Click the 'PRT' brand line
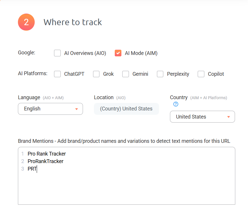This screenshot has height=207, width=248. (x=32, y=169)
